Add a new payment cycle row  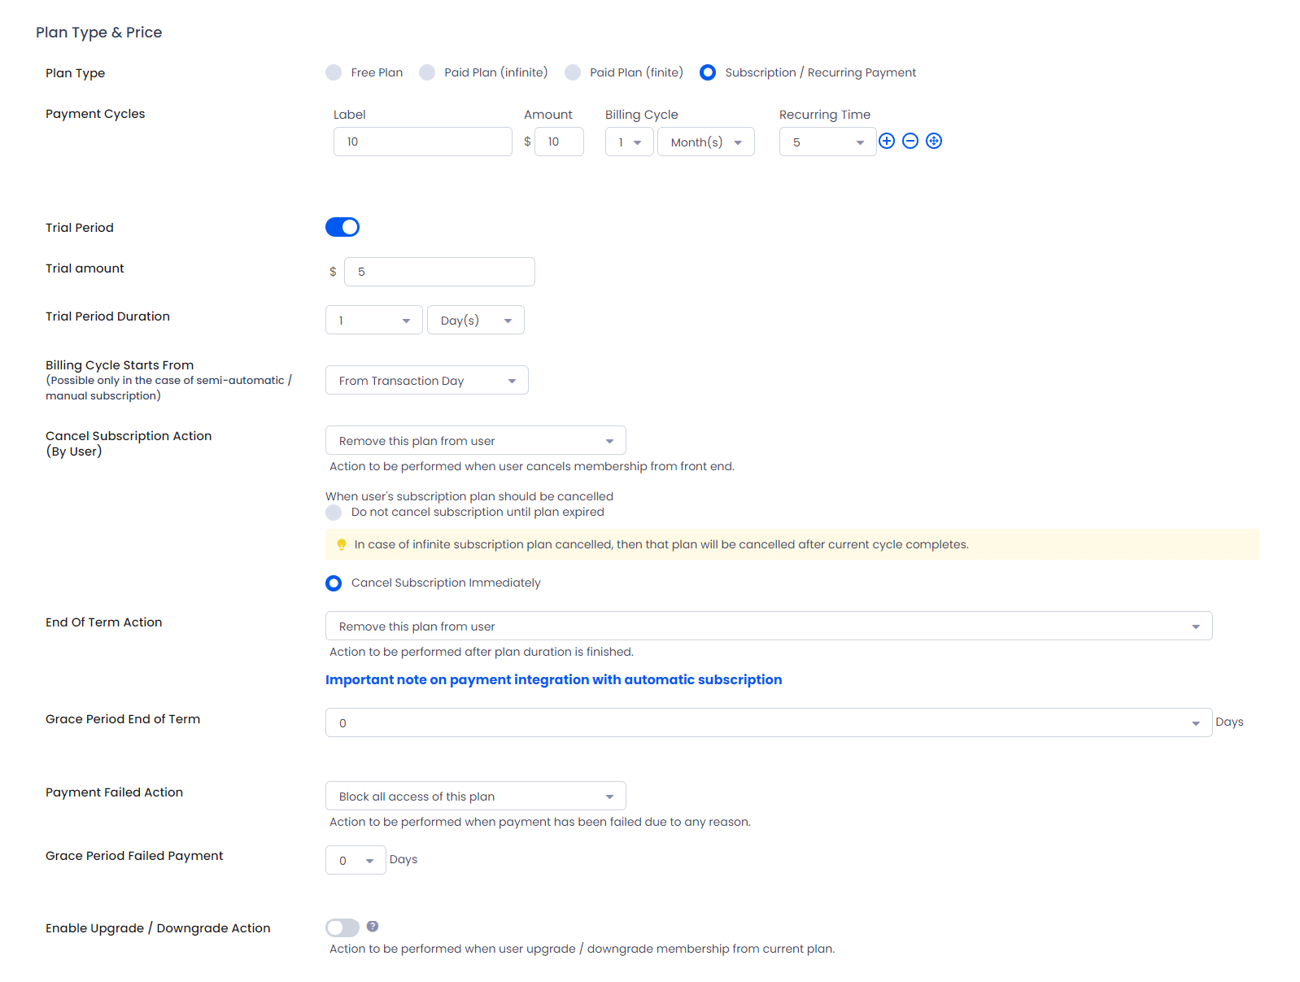click(x=887, y=141)
